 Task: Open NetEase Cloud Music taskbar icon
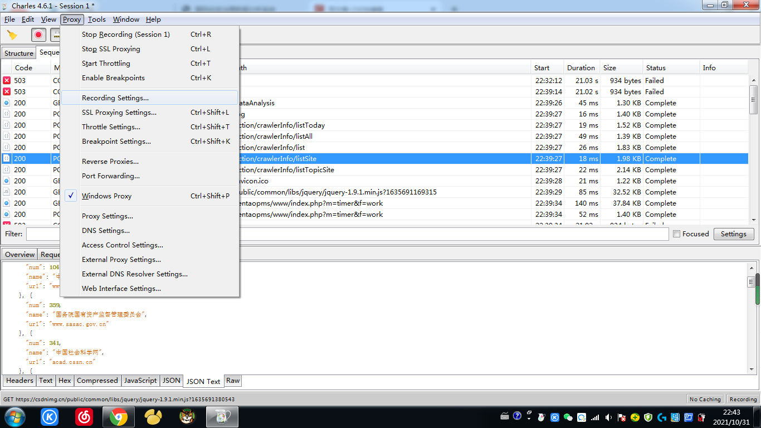(x=84, y=417)
